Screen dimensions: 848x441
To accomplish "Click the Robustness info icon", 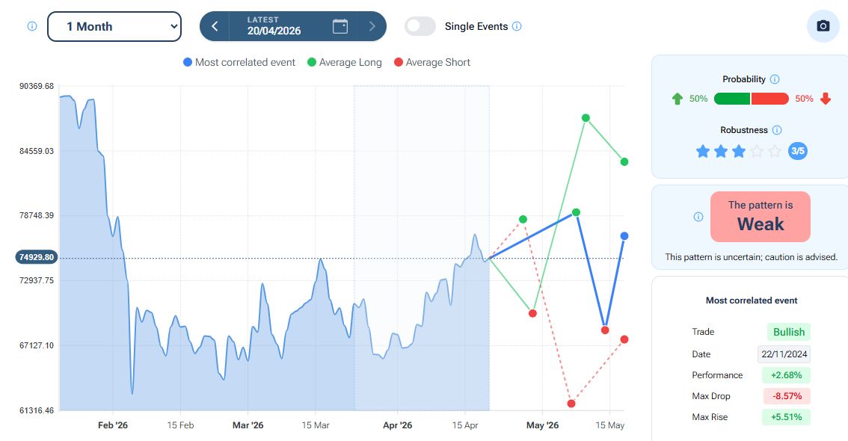I will [x=777, y=130].
